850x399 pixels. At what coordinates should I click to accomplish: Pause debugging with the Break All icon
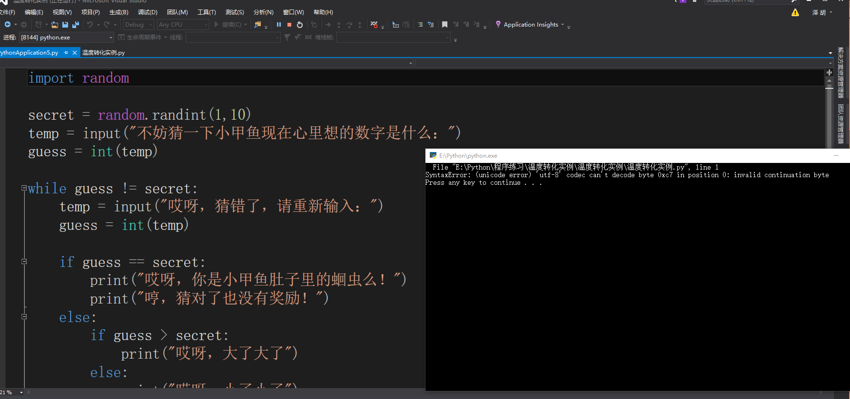pos(279,25)
